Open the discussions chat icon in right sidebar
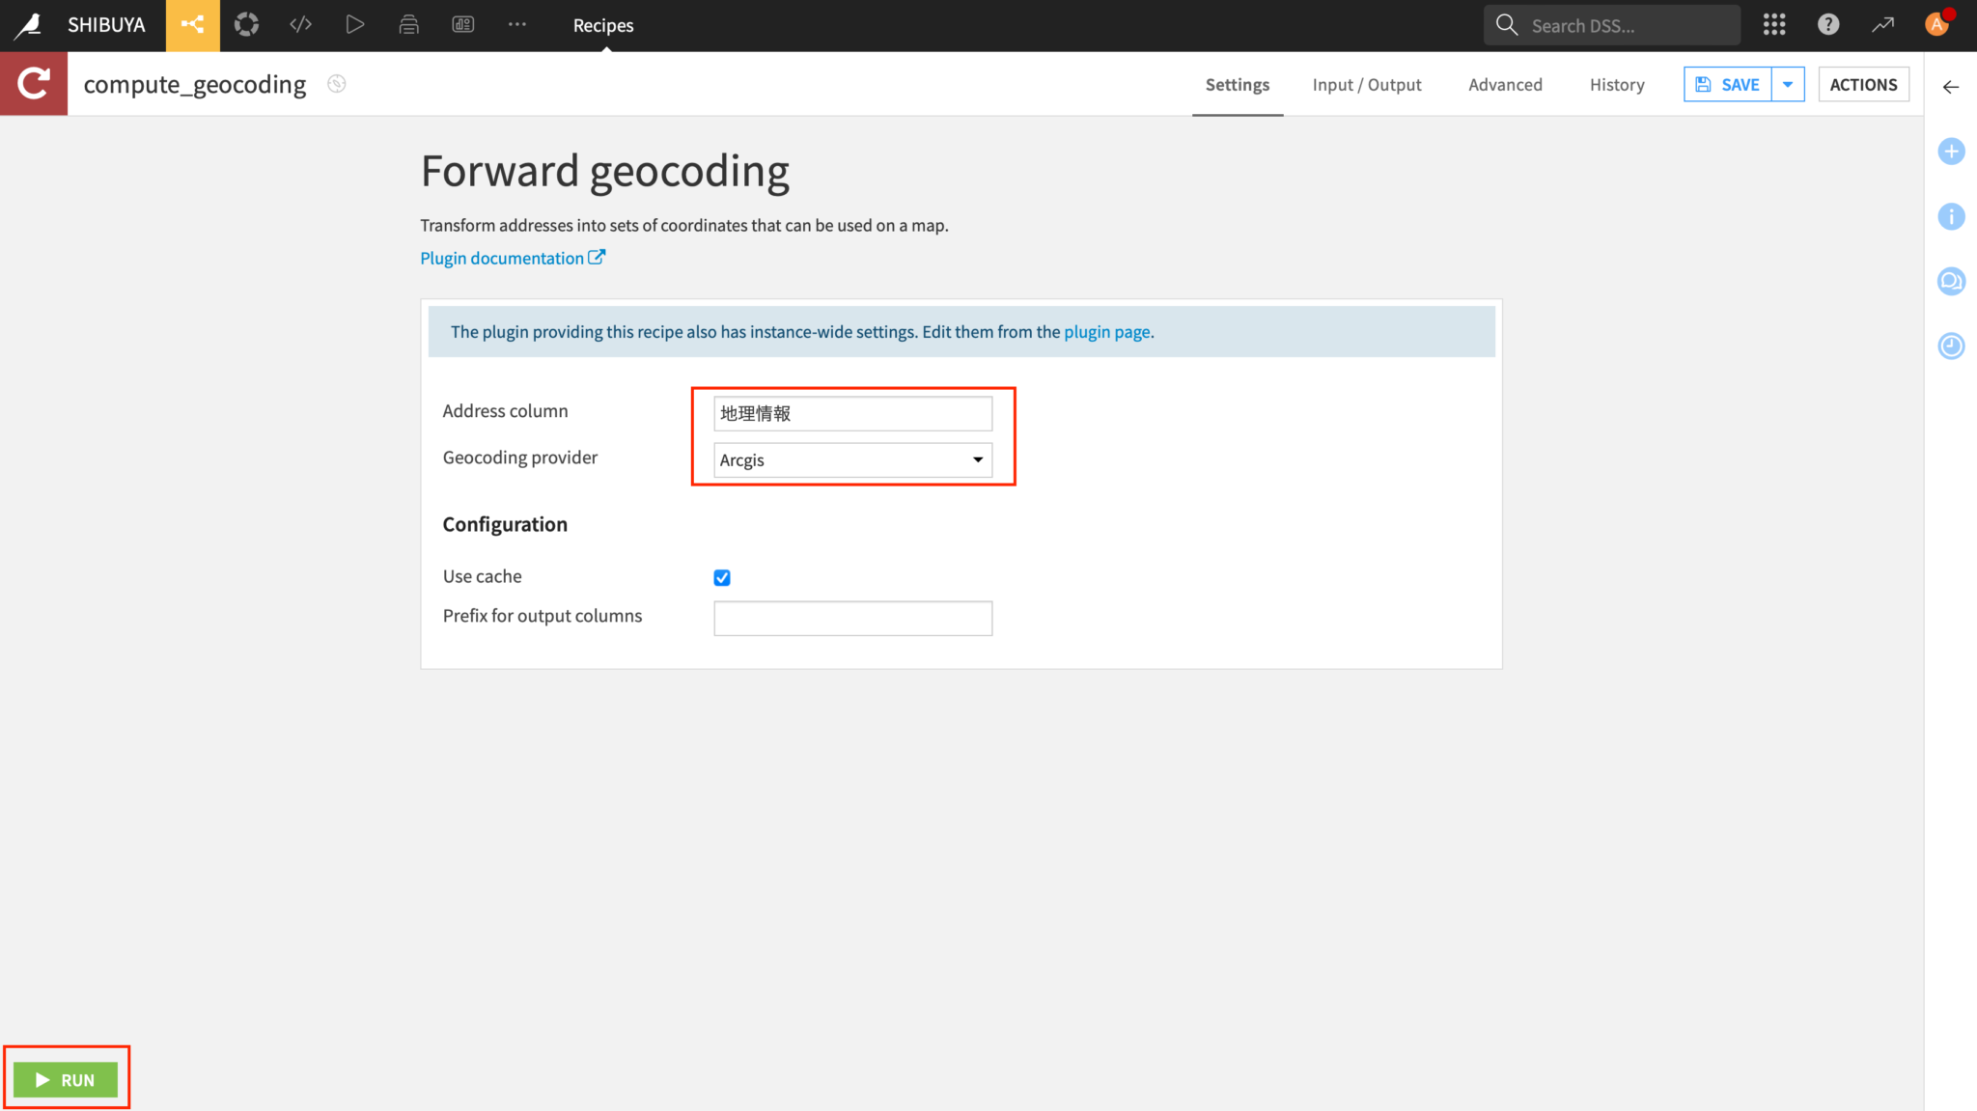Image resolution: width=1977 pixels, height=1111 pixels. (x=1951, y=281)
